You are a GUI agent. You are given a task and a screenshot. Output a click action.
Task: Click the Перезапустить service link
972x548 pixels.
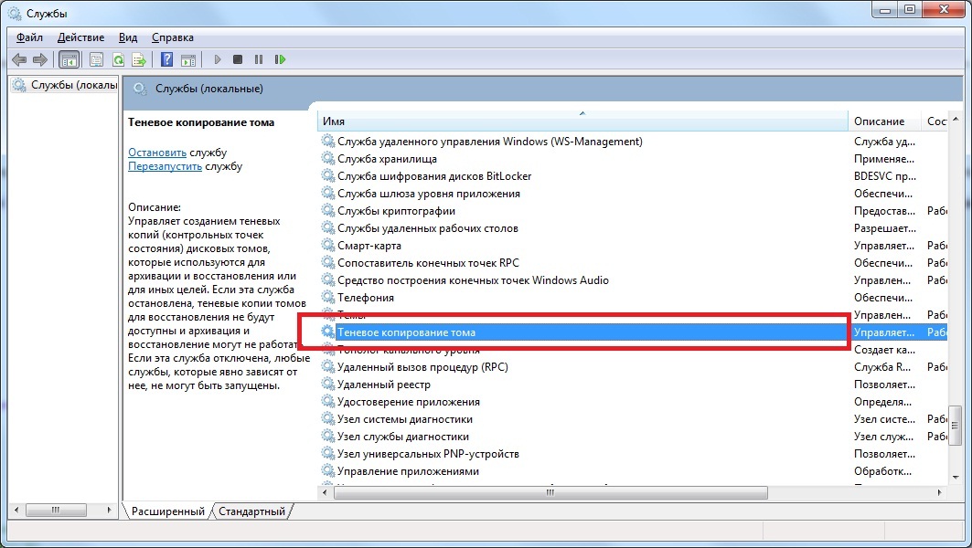pos(166,167)
